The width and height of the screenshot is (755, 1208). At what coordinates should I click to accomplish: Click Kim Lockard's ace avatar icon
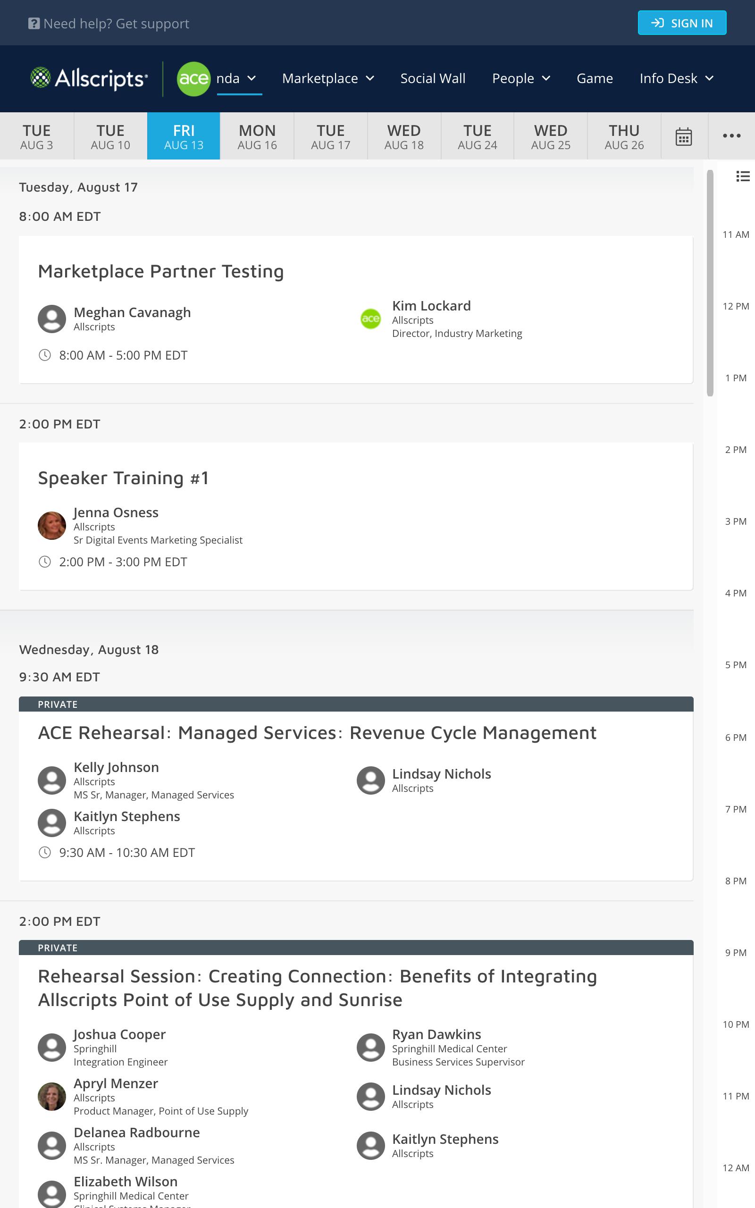pyautogui.click(x=370, y=319)
